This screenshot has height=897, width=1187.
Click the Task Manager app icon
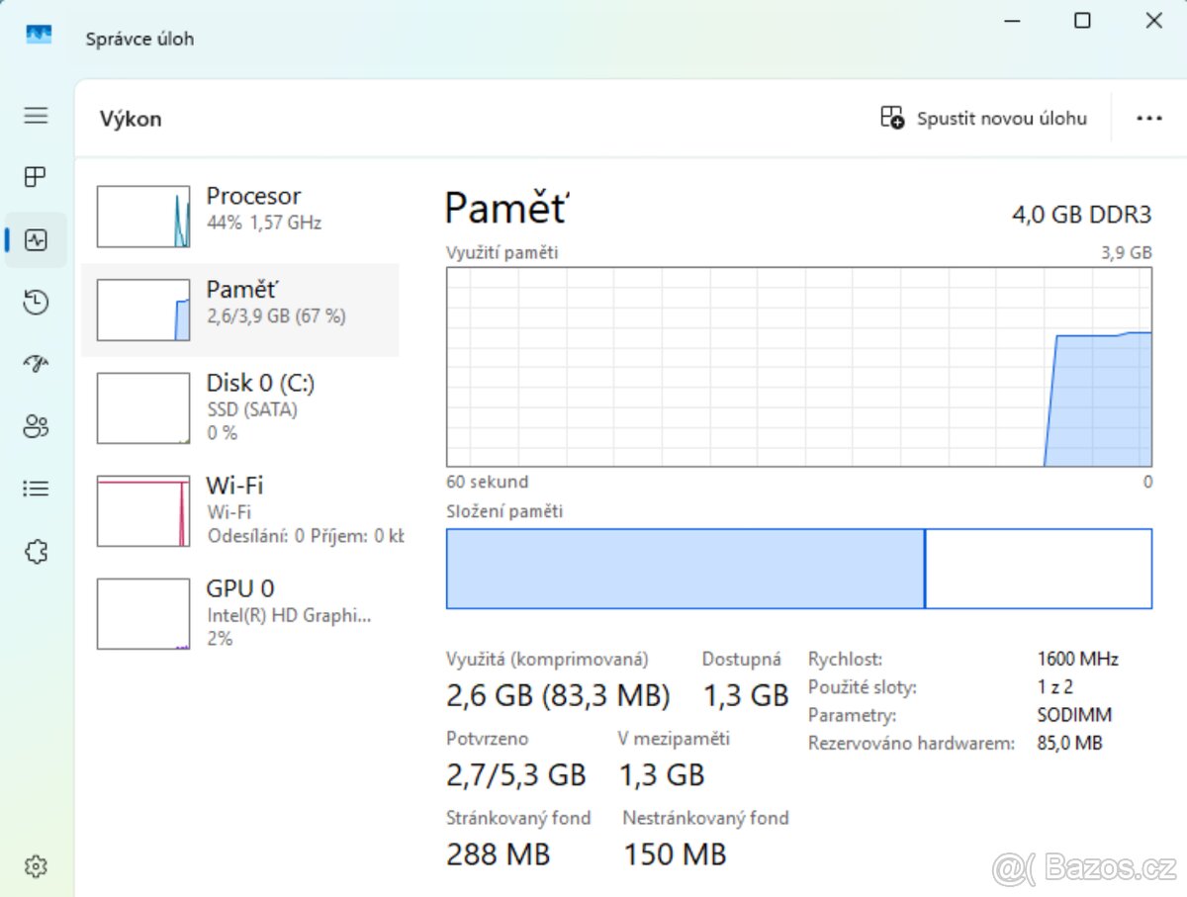tap(39, 36)
